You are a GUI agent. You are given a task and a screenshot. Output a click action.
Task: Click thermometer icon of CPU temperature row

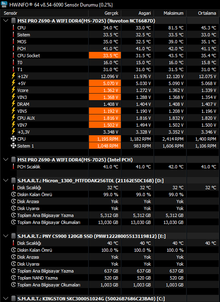pos(13,27)
